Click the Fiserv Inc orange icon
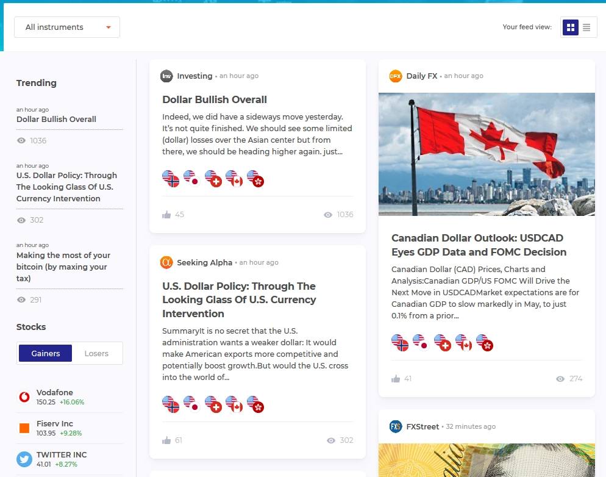The width and height of the screenshot is (606, 477). 24,428
